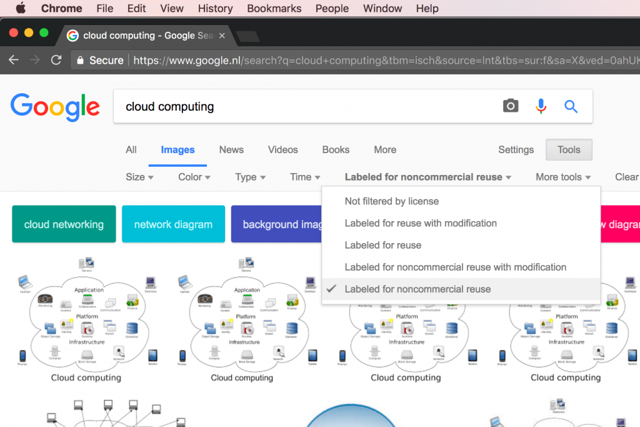This screenshot has height=427, width=640.
Task: Expand the Color filter dropdown
Action: pyautogui.click(x=194, y=177)
